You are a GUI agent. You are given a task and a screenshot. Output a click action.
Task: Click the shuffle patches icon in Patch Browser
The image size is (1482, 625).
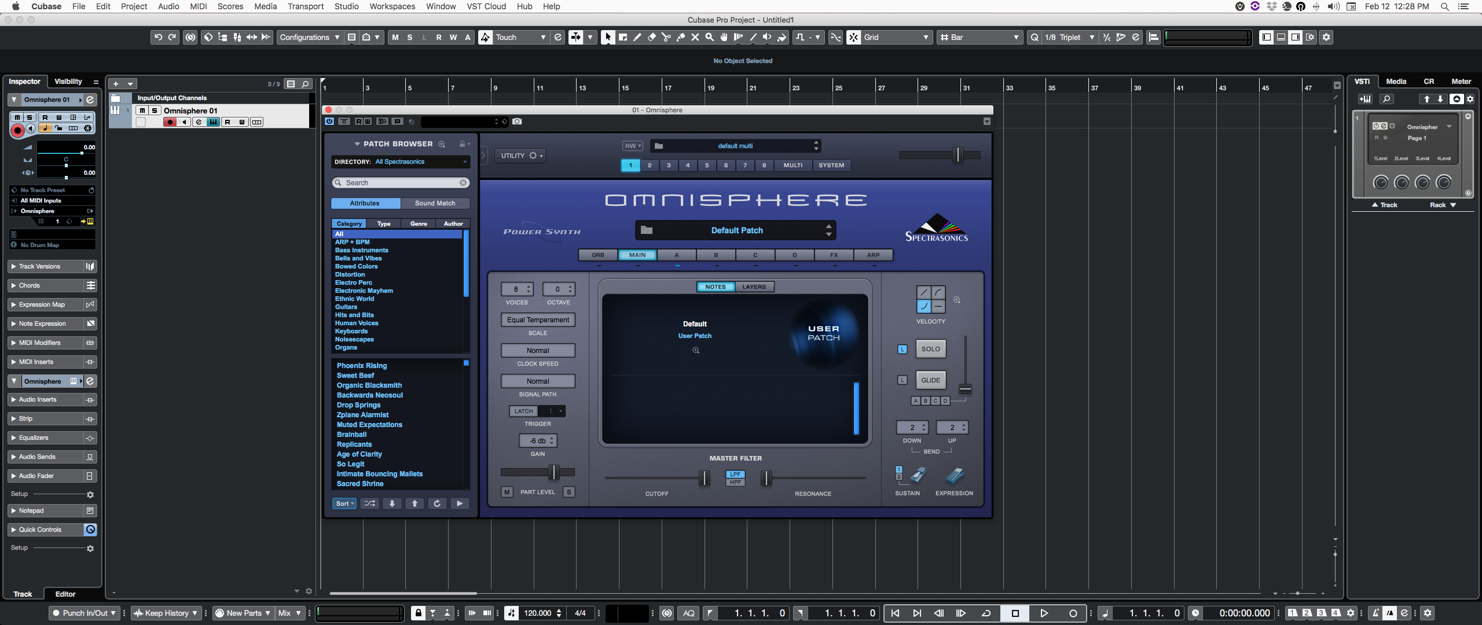tap(369, 503)
